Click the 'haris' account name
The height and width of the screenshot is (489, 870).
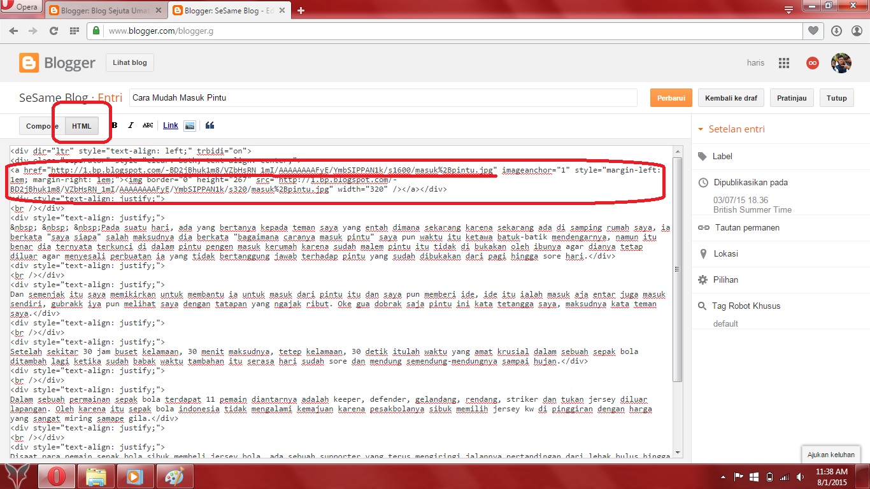(756, 63)
